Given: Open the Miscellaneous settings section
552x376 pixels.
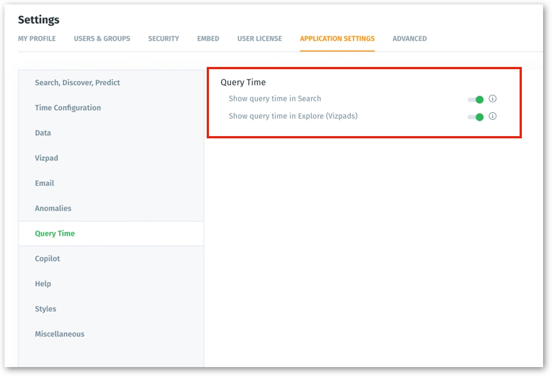Looking at the screenshot, I should click(59, 334).
